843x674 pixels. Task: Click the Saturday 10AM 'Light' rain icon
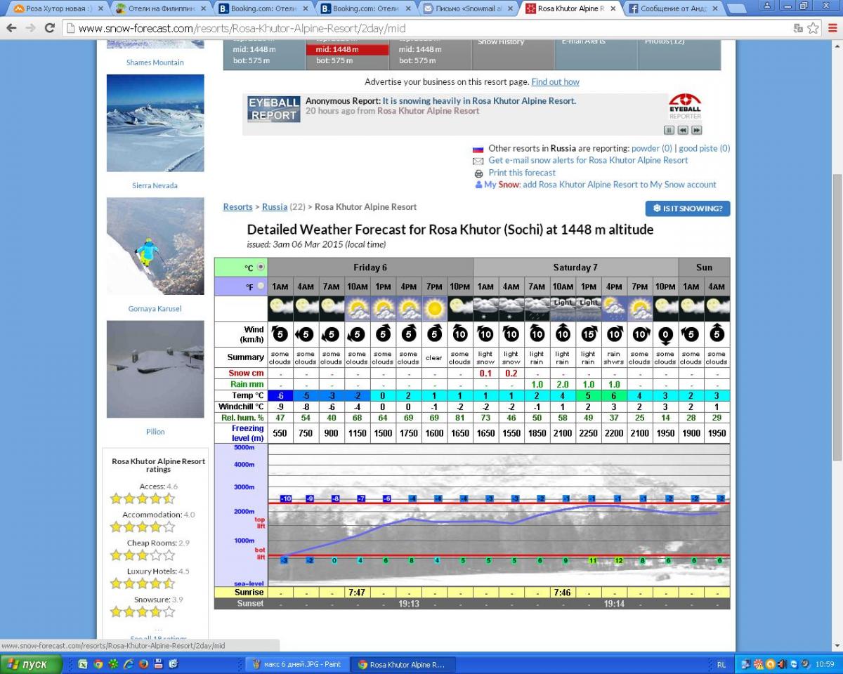click(x=562, y=309)
